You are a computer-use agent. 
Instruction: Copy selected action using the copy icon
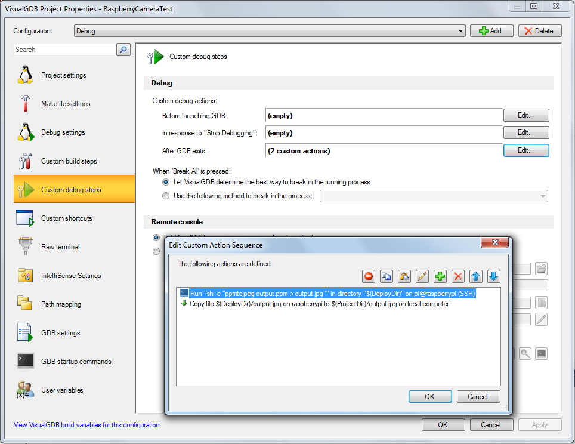pyautogui.click(x=386, y=276)
